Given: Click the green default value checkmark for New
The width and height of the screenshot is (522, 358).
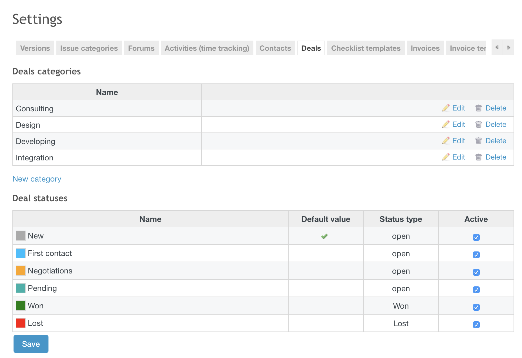Looking at the screenshot, I should pyautogui.click(x=324, y=236).
